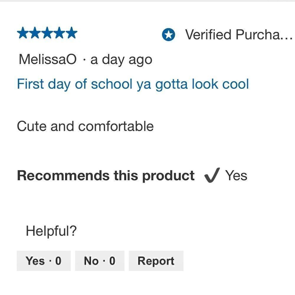Click the 'Helpful?' prompt label

click(51, 231)
